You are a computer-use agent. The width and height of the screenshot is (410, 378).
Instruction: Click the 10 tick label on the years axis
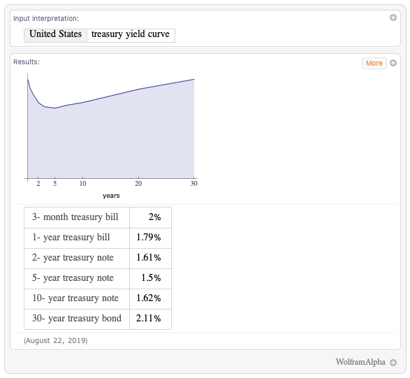[x=83, y=184]
